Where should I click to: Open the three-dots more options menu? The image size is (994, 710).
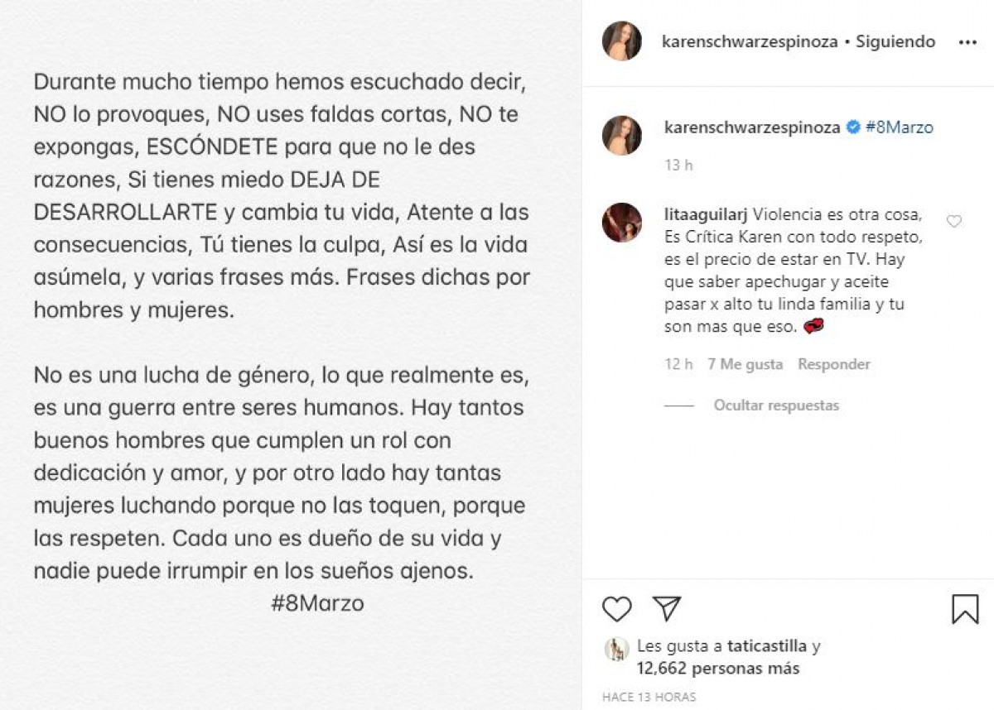click(967, 42)
